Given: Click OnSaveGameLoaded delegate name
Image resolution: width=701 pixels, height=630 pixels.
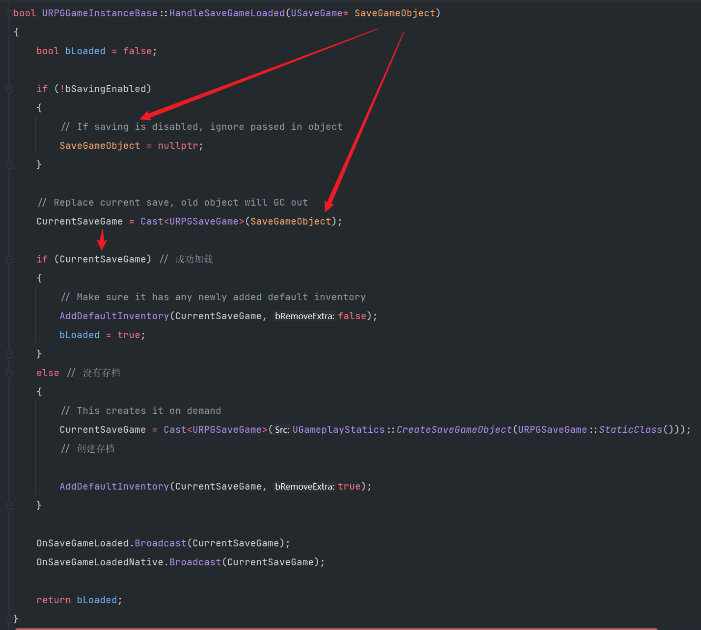Looking at the screenshot, I should coord(83,543).
